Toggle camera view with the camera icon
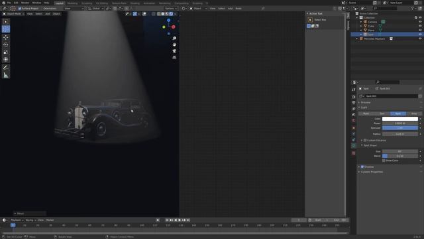The height and width of the screenshot is (239, 424). [x=174, y=51]
